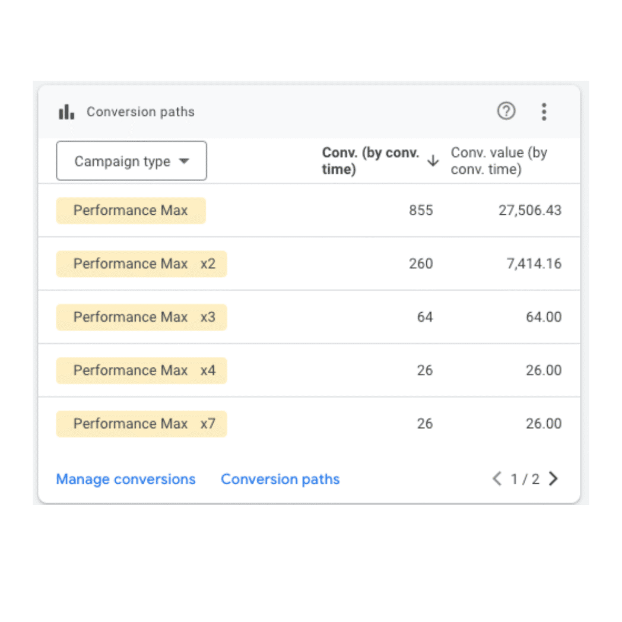Select the Performance Max x7 path chip

141,424
